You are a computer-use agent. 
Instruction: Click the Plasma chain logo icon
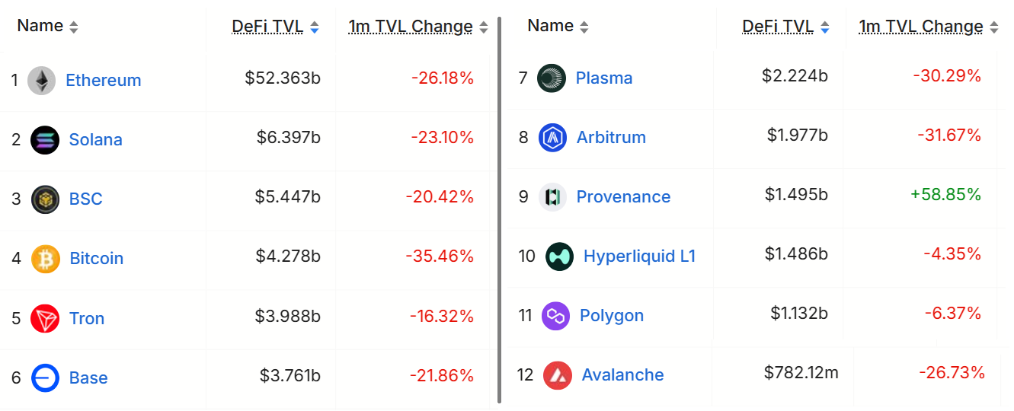click(552, 78)
